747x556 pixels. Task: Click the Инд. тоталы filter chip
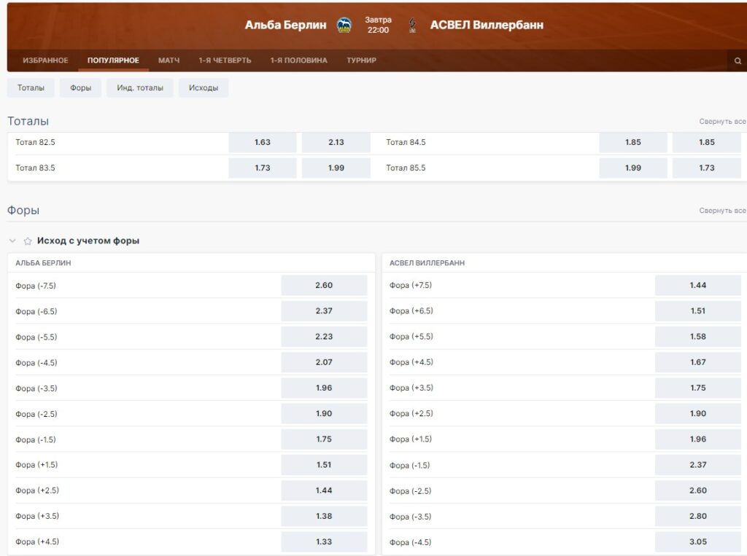(140, 87)
